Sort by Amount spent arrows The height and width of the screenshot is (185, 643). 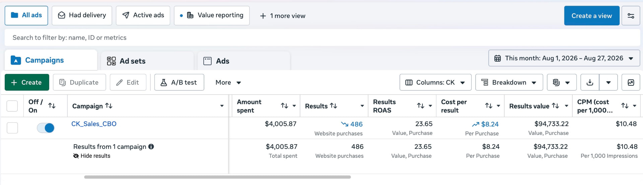(x=285, y=106)
